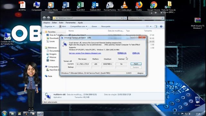Open the Multi Usuario TS Windows 7 archive
This screenshot has width=206, height=116.
pos(197,23)
